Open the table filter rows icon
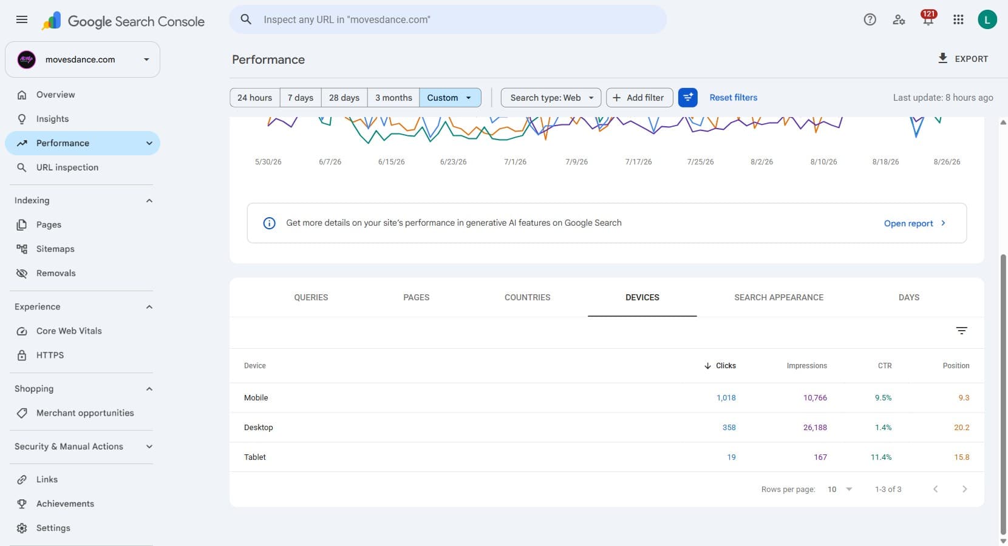 [962, 331]
